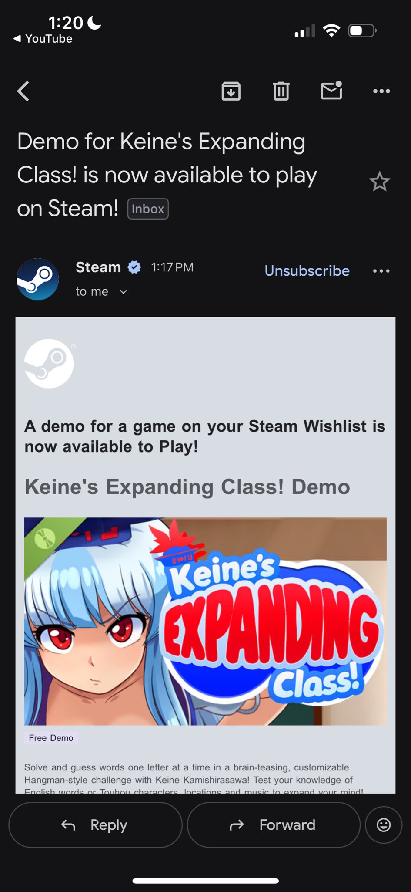Reply to the Steam email
Screen dimensions: 411x892
[95, 825]
